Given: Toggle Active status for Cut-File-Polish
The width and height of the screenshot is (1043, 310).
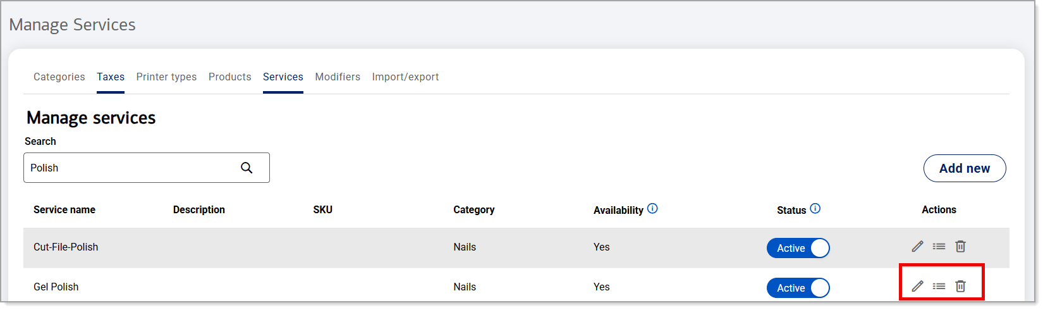Looking at the screenshot, I should 798,248.
